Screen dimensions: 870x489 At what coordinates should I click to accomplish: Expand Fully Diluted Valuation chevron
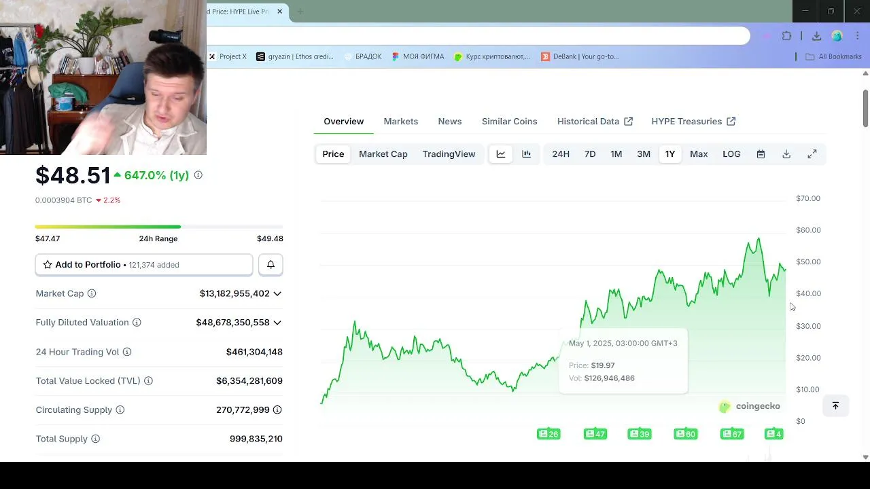pyautogui.click(x=277, y=323)
